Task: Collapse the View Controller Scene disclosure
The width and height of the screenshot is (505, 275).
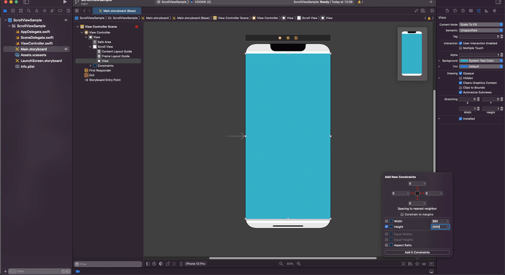Action: 77,27
